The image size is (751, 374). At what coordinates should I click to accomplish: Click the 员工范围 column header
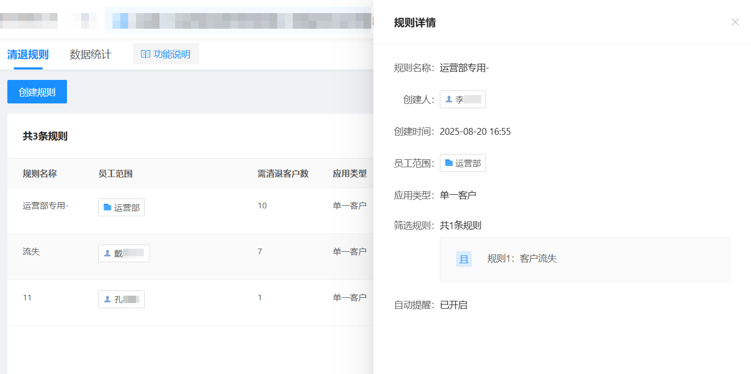click(115, 173)
